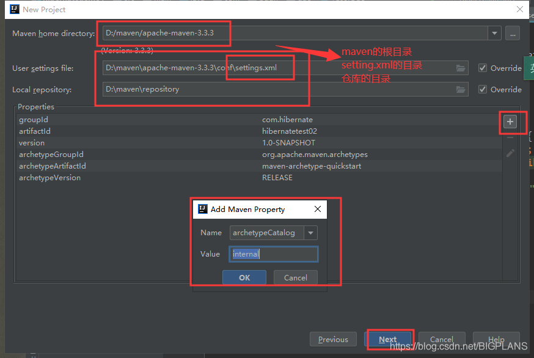Select the archetypeArtifactId property row
534x358 pixels.
(259, 166)
